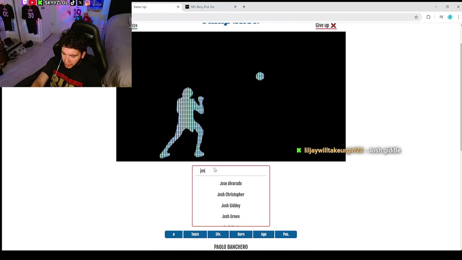Close the NFL Perry Pick 'Em tab
The image size is (462, 260).
(x=235, y=7)
